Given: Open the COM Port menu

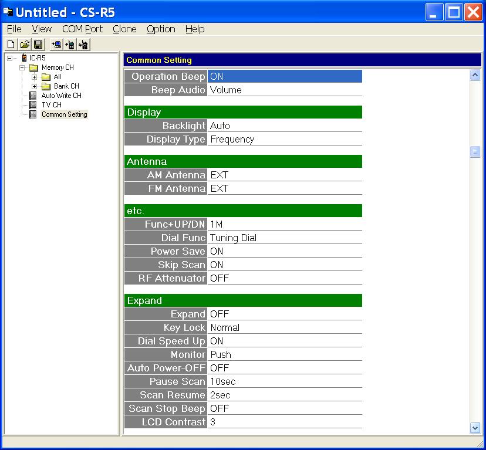Looking at the screenshot, I should coord(82,29).
